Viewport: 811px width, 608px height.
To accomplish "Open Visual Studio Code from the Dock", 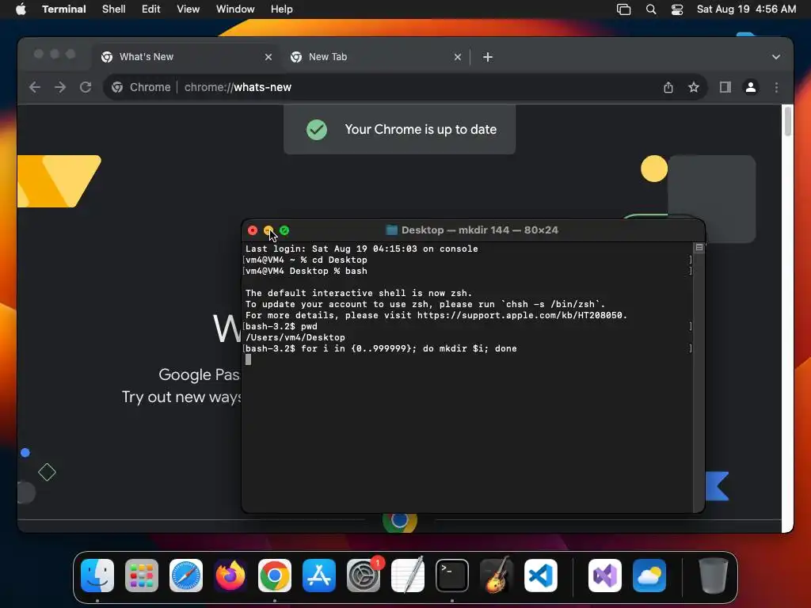I will point(540,576).
